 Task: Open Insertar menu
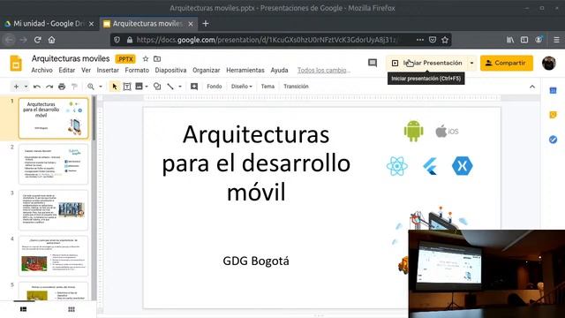click(108, 71)
